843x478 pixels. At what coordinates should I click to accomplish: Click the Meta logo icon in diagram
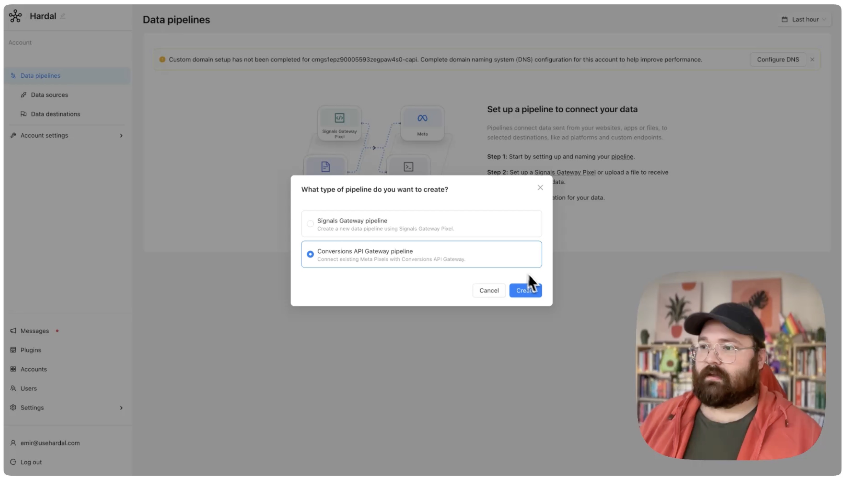coord(422,118)
